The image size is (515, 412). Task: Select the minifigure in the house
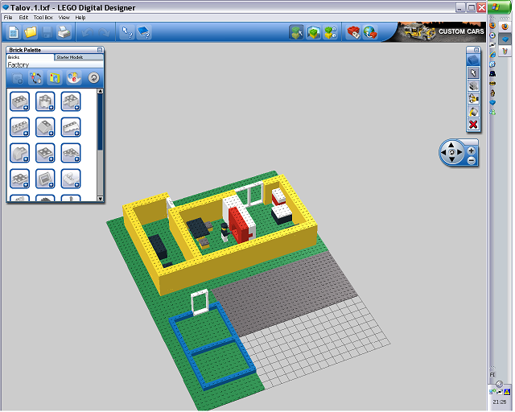(x=225, y=232)
